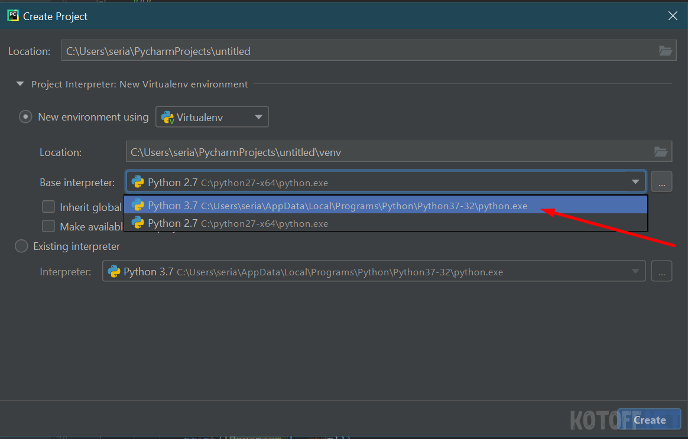Click the Base interpreter dropdown arrow
The height and width of the screenshot is (439, 688).
pyautogui.click(x=635, y=183)
